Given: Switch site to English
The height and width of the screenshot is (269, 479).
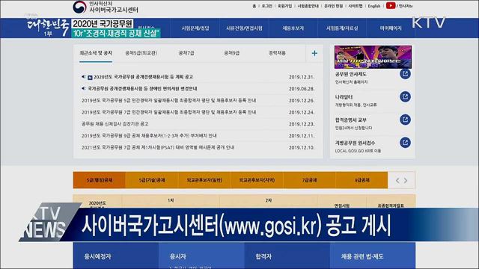Looking at the screenshot, I should (x=374, y=6).
